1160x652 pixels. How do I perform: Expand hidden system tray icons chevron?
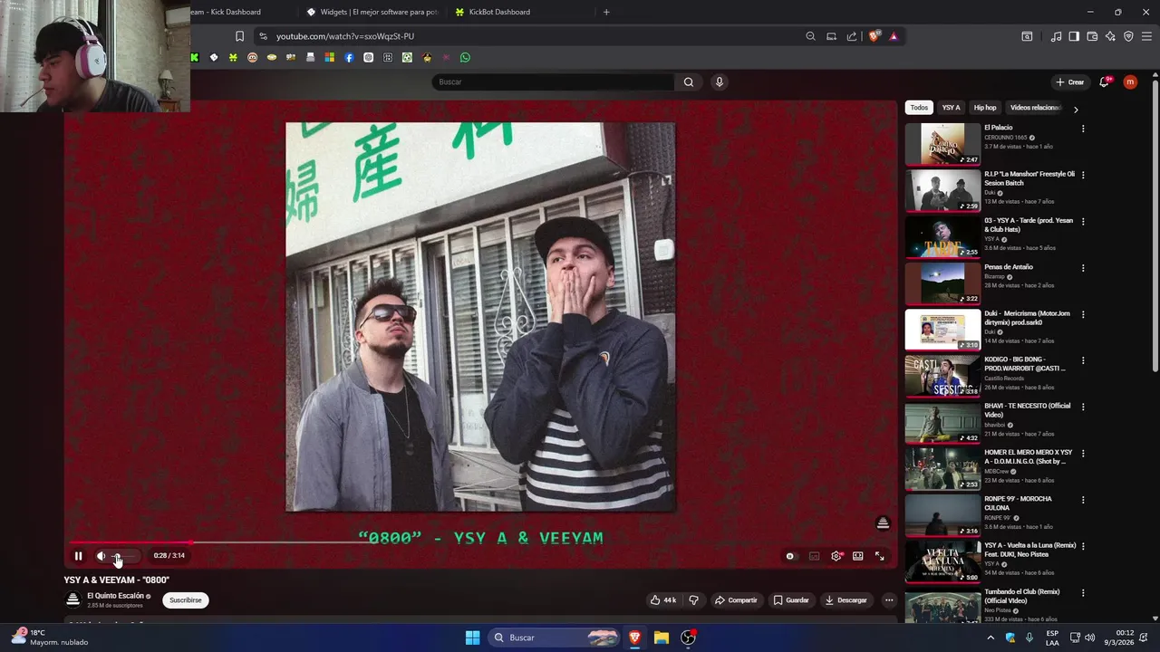[991, 638]
